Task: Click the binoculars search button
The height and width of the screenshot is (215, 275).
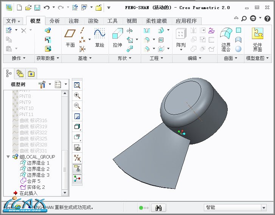Action: [x=158, y=207]
